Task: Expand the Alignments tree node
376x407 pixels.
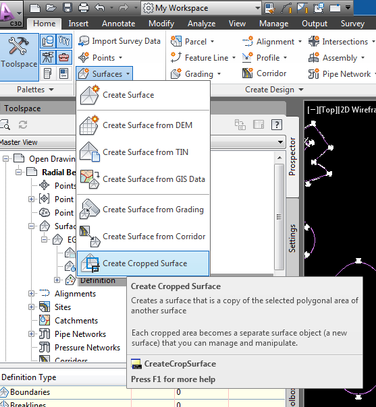Action: coord(31,294)
